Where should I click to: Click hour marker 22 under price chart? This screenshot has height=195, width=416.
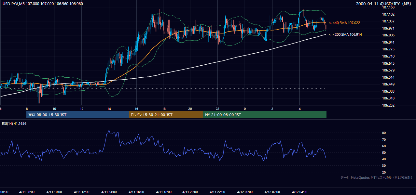tap(218, 109)
